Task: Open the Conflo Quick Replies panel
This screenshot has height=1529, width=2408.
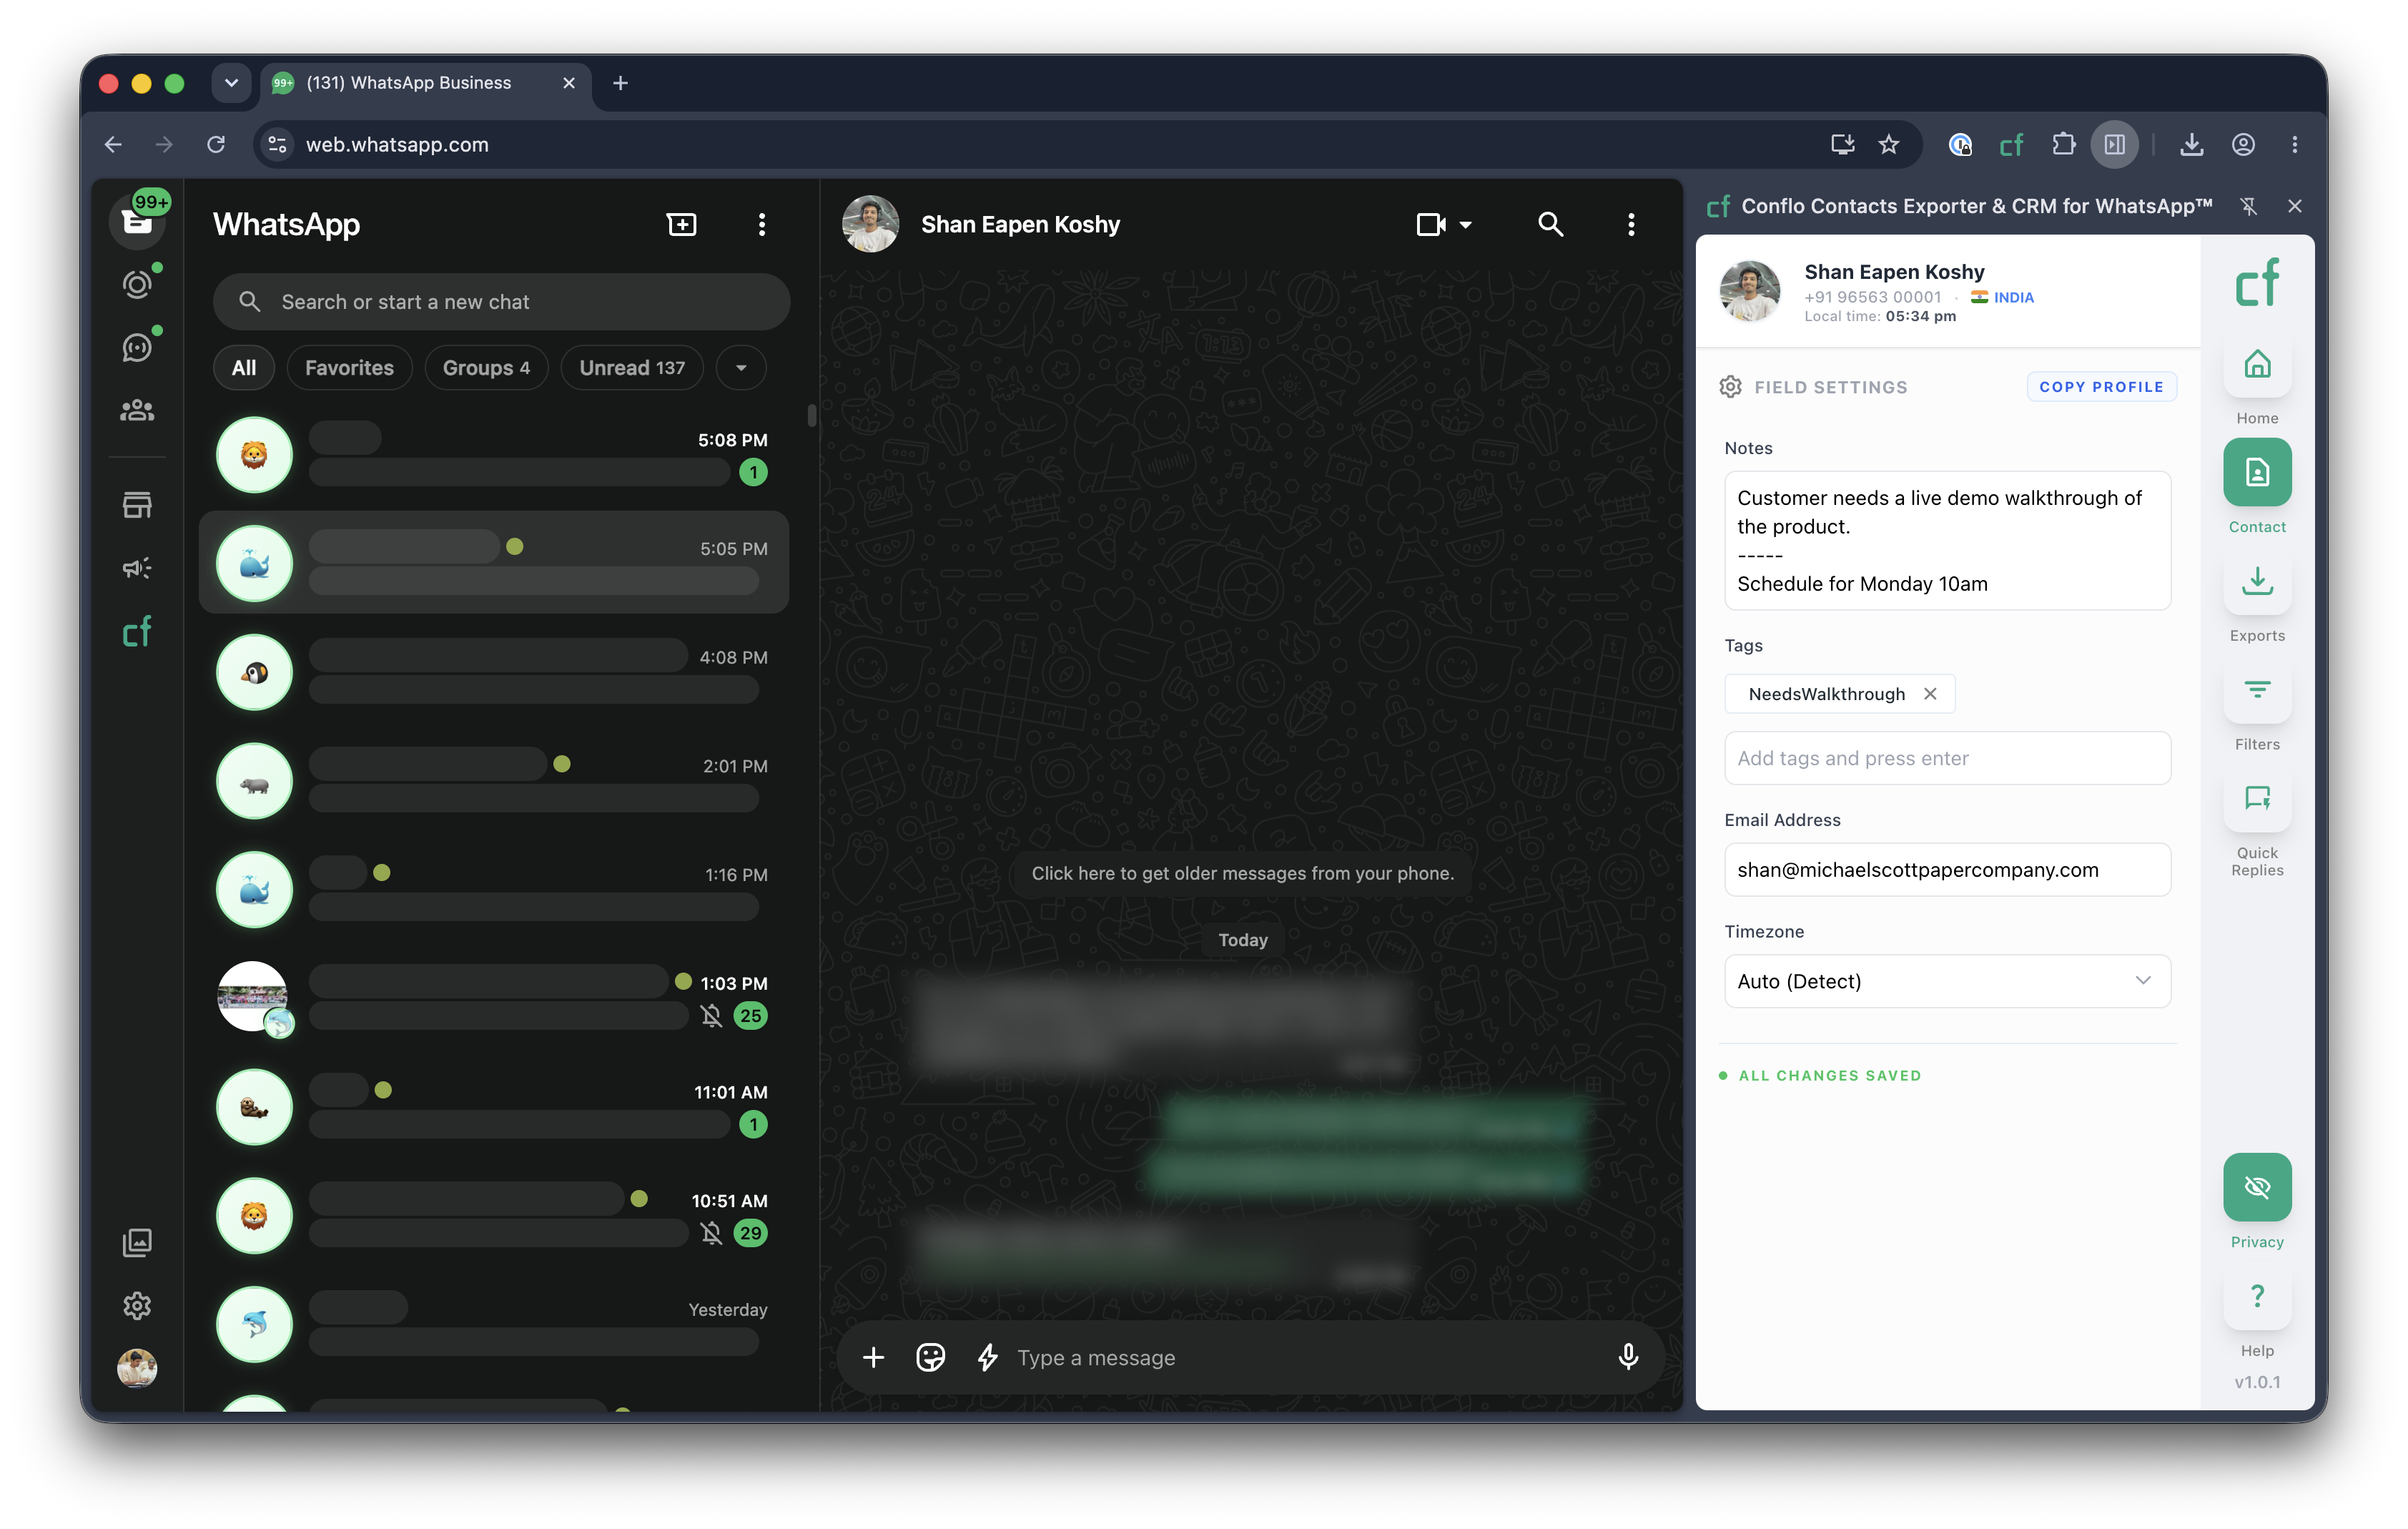Action: click(2257, 798)
